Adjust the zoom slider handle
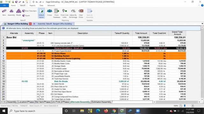204x114 pixels. tap(185, 106)
